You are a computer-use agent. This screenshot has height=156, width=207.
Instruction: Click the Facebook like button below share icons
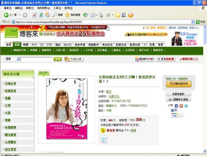(x=174, y=110)
